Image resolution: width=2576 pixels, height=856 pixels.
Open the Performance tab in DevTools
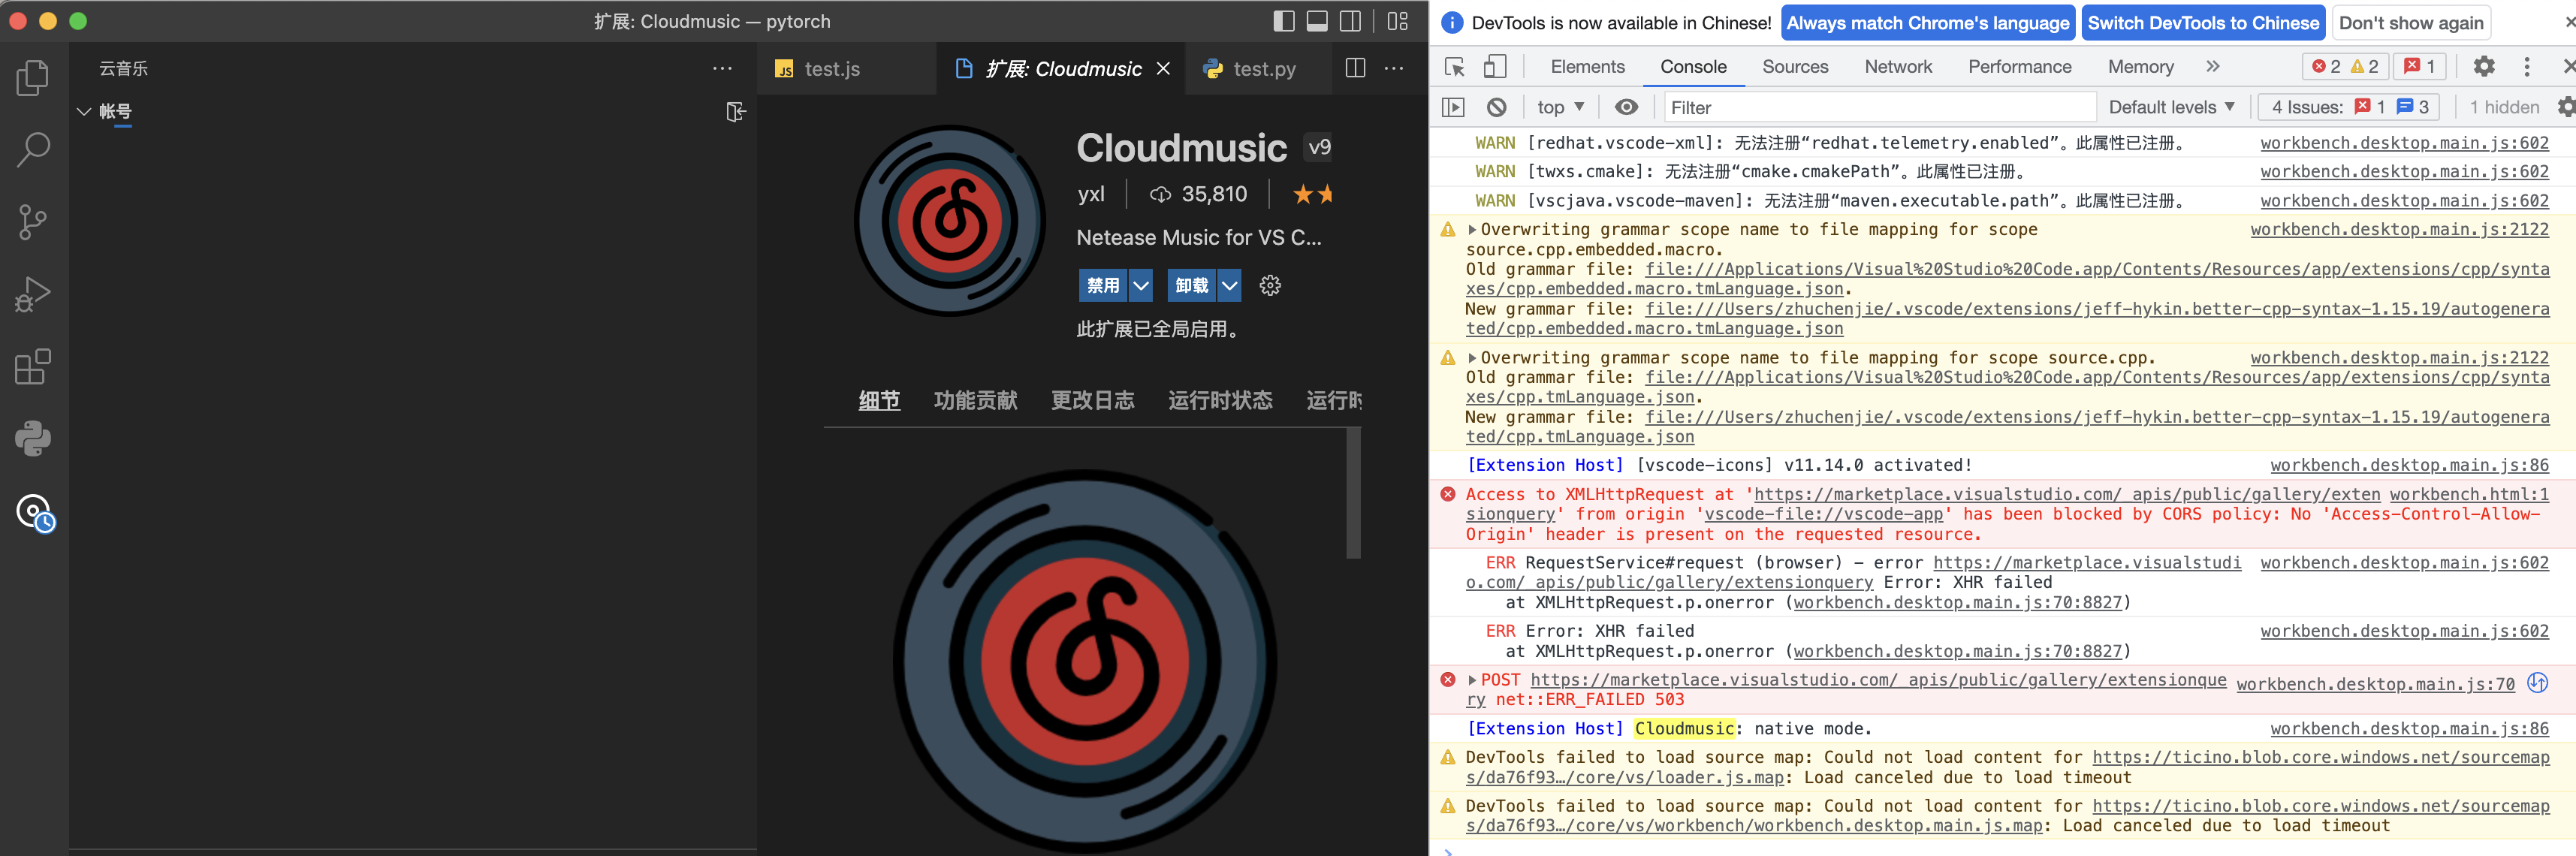pos(2019,66)
